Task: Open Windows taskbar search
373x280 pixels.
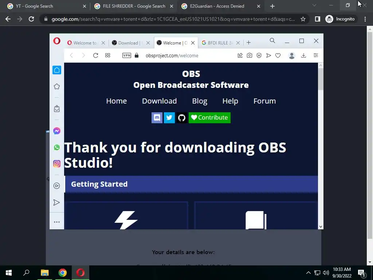Action: (26, 273)
